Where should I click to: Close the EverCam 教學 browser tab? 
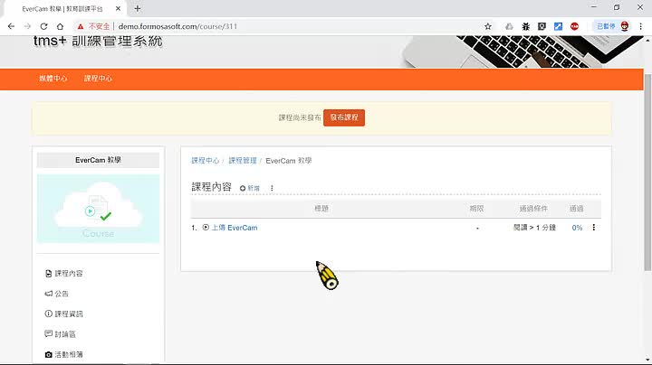(x=118, y=8)
